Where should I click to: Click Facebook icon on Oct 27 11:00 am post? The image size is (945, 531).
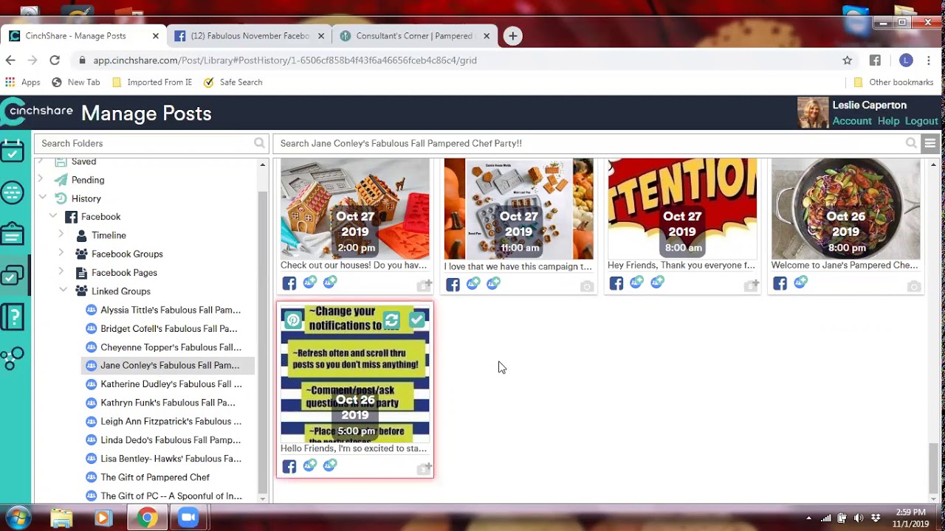(x=453, y=285)
